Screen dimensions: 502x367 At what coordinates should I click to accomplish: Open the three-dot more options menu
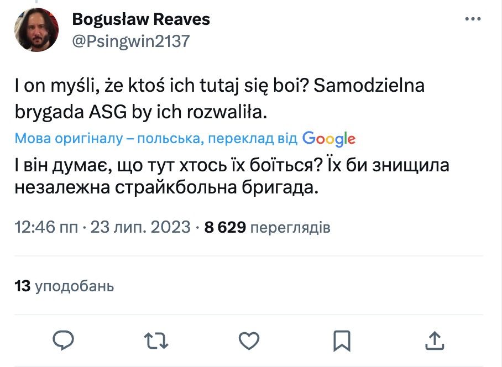(473, 19)
